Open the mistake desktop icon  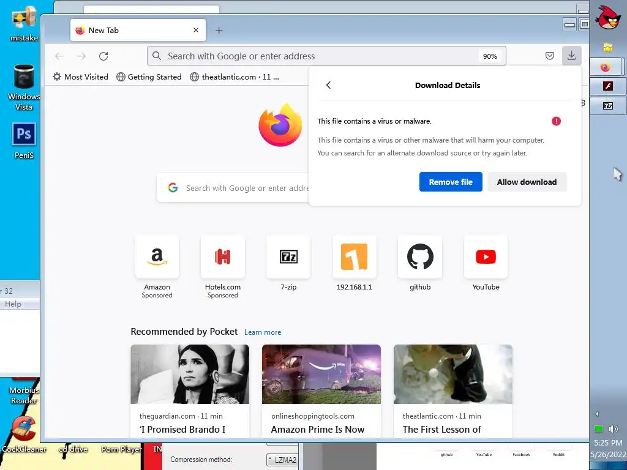click(24, 24)
